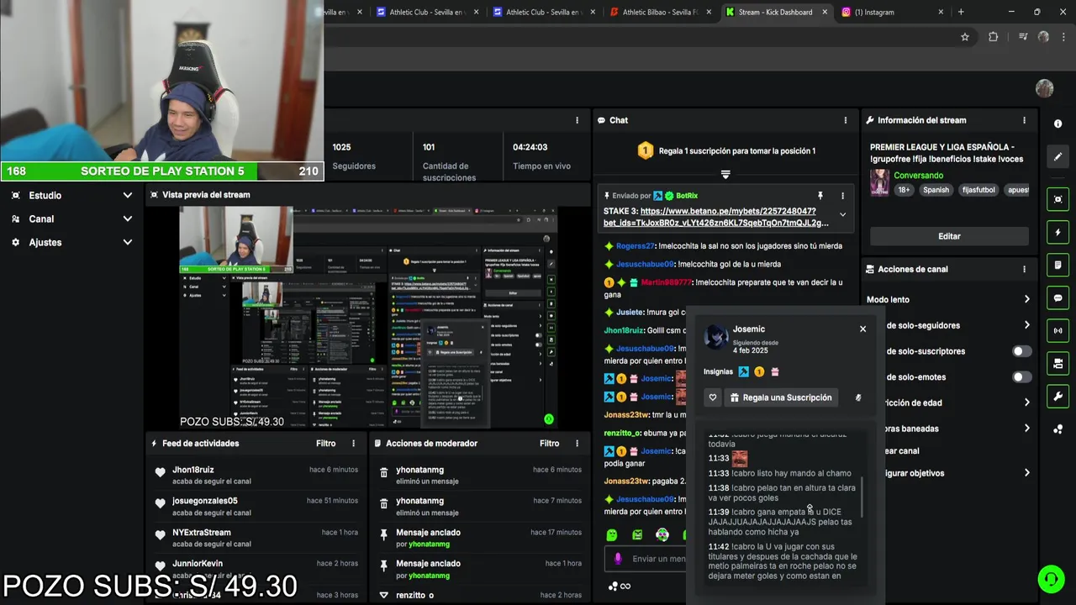Click the pin icon on BotRix pinned message
1076x605 pixels.
(x=820, y=195)
